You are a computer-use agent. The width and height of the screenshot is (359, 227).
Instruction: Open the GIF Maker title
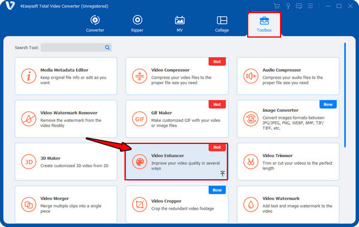tap(161, 113)
